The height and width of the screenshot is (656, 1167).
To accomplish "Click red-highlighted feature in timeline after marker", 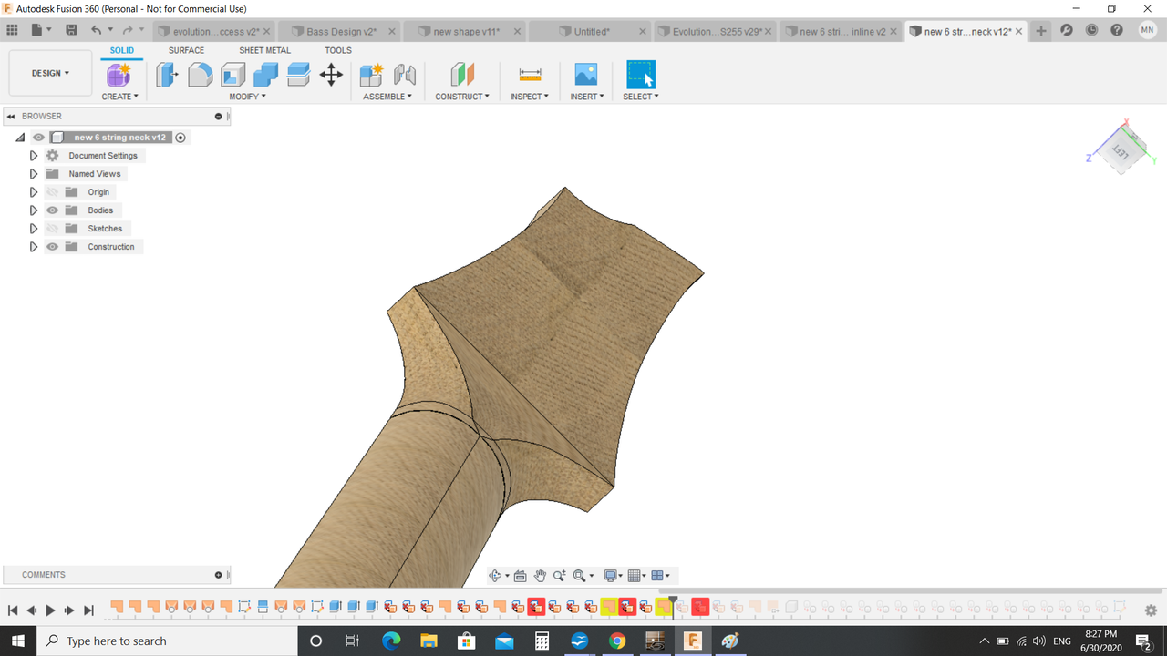I will click(x=700, y=606).
